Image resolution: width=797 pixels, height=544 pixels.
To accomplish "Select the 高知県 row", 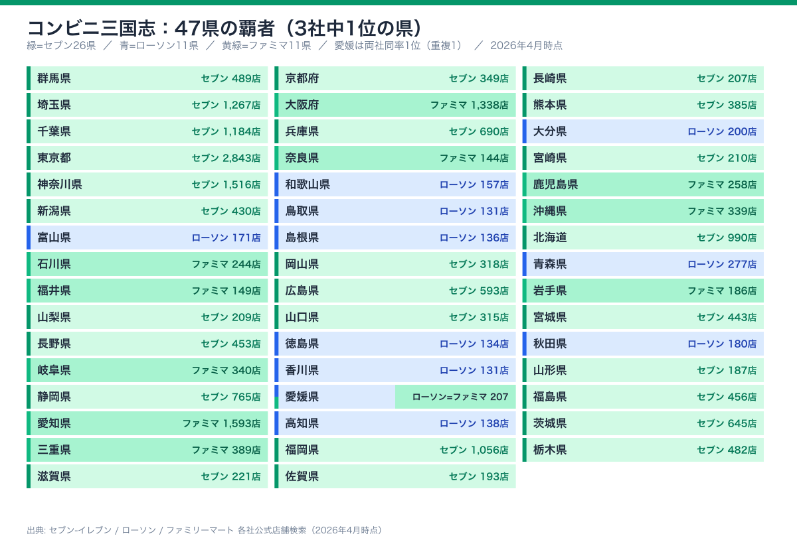I will (395, 423).
